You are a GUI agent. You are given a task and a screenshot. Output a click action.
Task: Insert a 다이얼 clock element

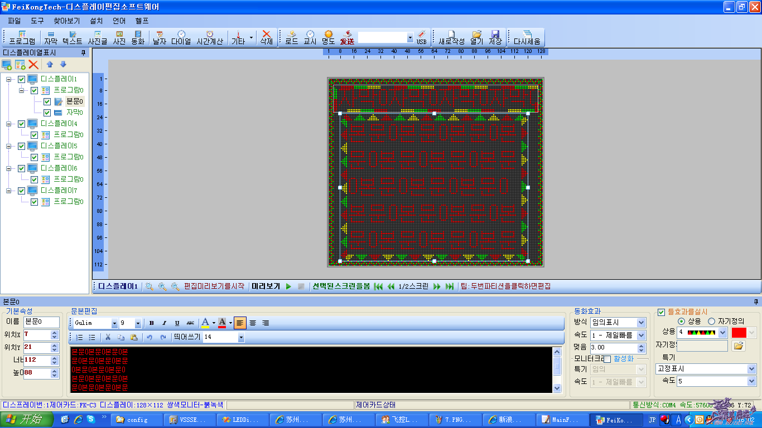[x=181, y=37]
